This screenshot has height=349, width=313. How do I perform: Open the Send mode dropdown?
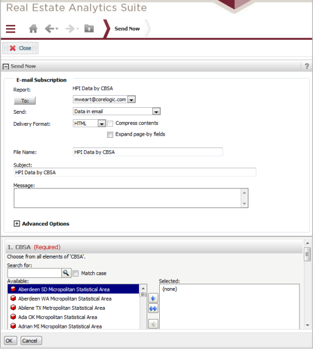point(156,112)
